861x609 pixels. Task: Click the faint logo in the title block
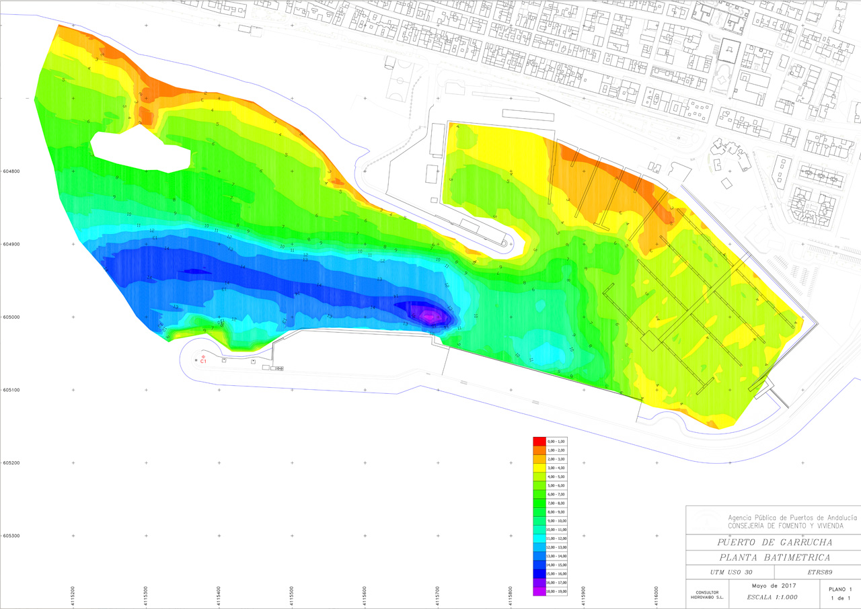(706, 520)
